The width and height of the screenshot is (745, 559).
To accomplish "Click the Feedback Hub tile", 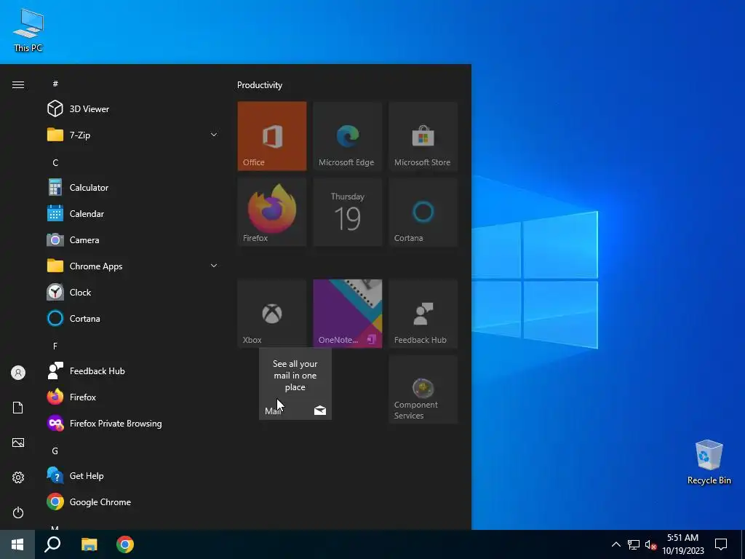I will 423,314.
